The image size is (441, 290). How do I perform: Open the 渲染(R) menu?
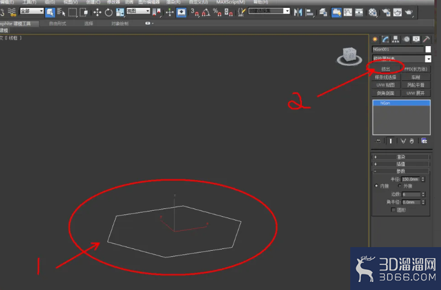click(173, 2)
